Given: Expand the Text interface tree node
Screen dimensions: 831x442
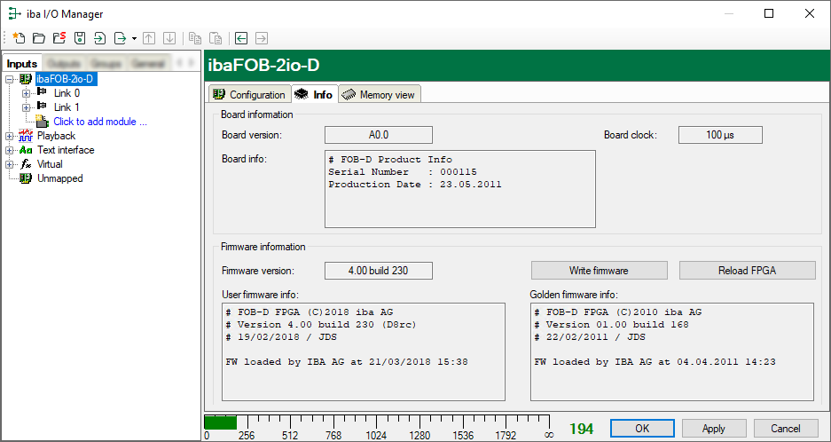Looking at the screenshot, I should click(10, 150).
